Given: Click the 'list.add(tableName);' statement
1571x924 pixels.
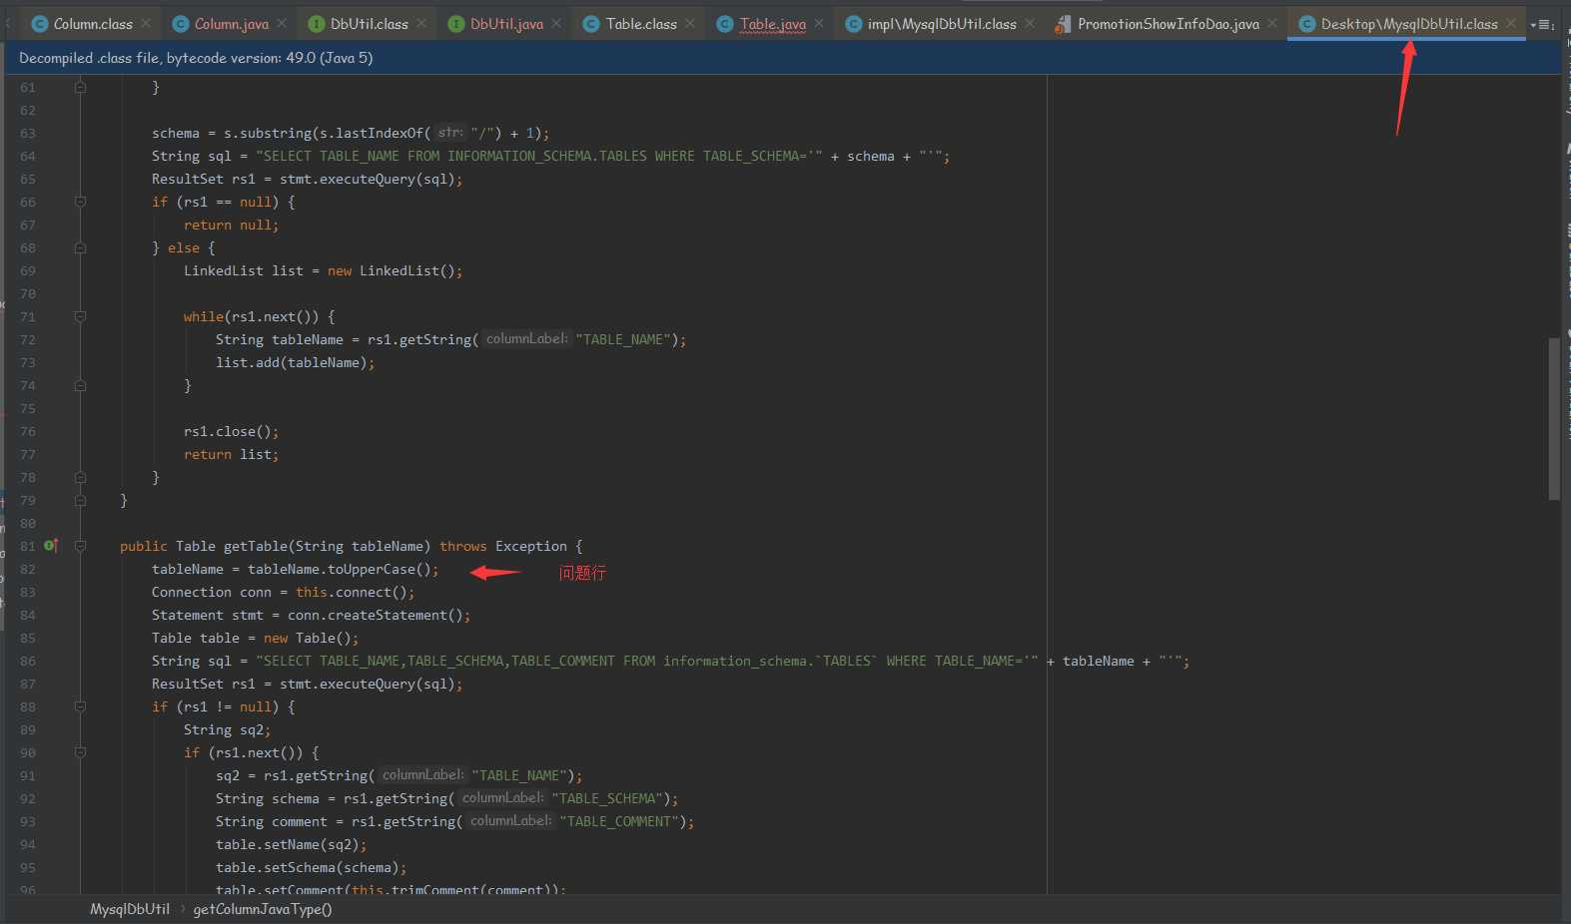Looking at the screenshot, I should (x=295, y=362).
